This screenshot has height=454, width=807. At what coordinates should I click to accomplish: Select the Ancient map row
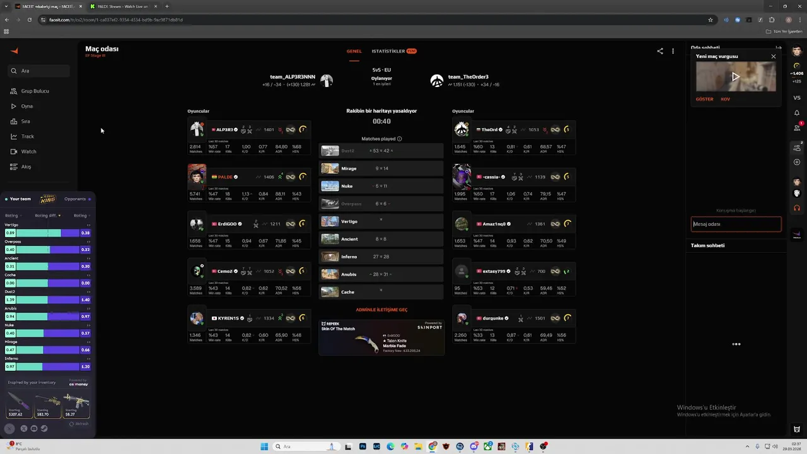click(381, 239)
